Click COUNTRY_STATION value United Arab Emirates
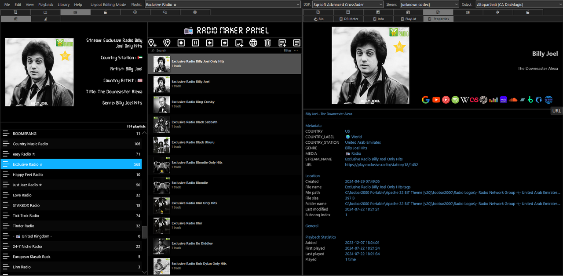Image resolution: width=563 pixels, height=276 pixels. (x=363, y=142)
